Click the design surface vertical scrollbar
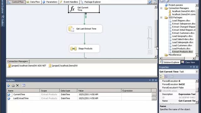 coord(156,34)
